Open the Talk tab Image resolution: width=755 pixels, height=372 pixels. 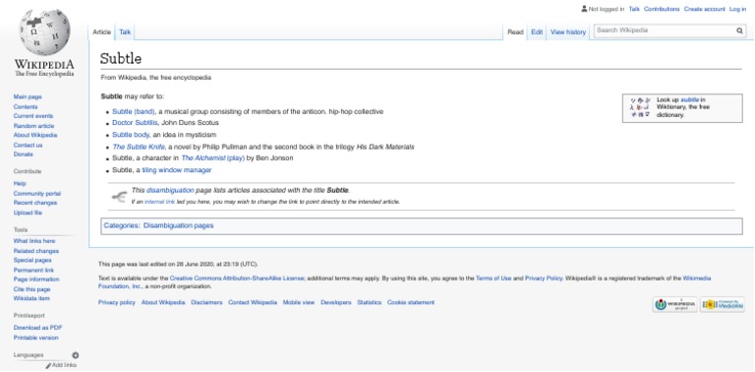coord(125,32)
